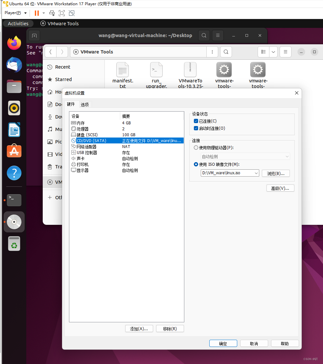Uncheck the 已连接(C) checkbox
This screenshot has width=323, height=364.
[196, 121]
